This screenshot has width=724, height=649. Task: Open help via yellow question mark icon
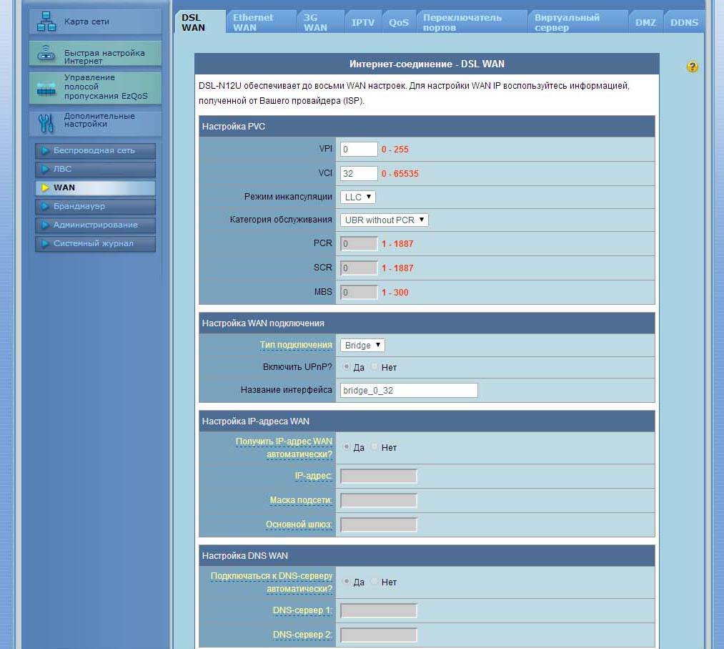coord(692,67)
